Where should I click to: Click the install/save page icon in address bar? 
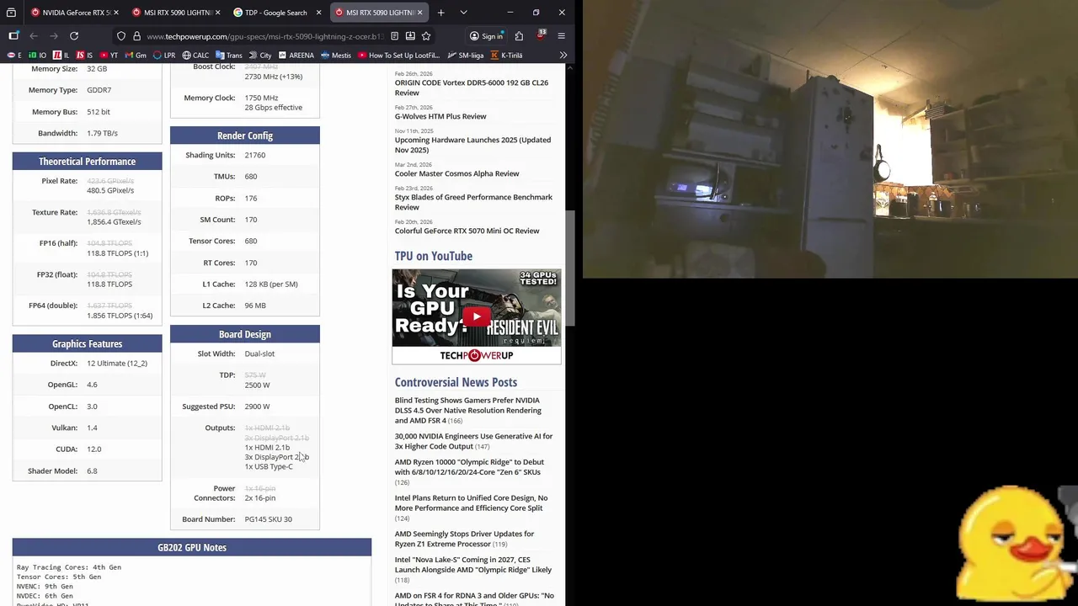click(x=410, y=36)
